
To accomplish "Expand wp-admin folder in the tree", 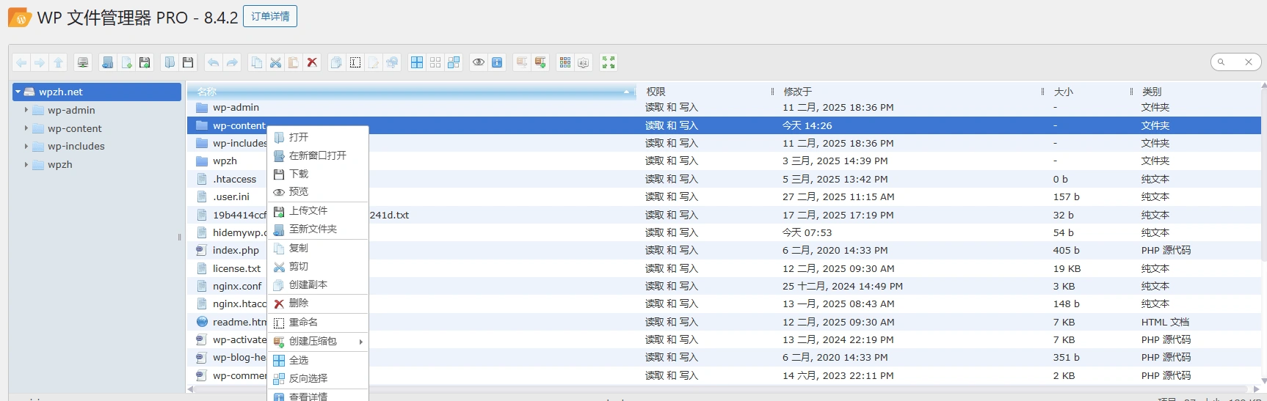I will 26,110.
